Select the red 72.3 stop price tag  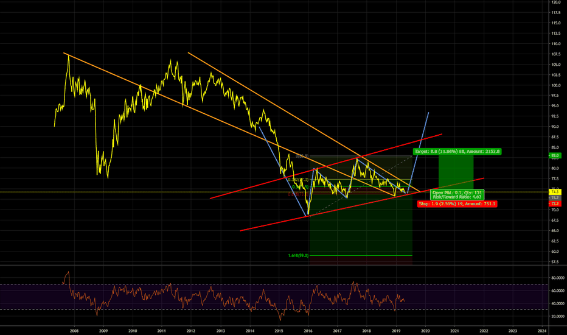[555, 204]
